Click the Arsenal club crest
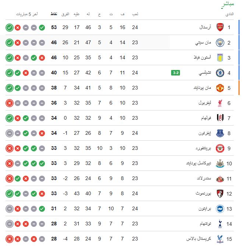Viewport: 244px width, 246px height. (220, 27)
